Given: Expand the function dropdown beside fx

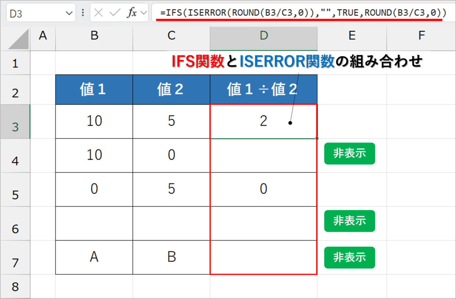Looking at the screenshot, I should 143,13.
